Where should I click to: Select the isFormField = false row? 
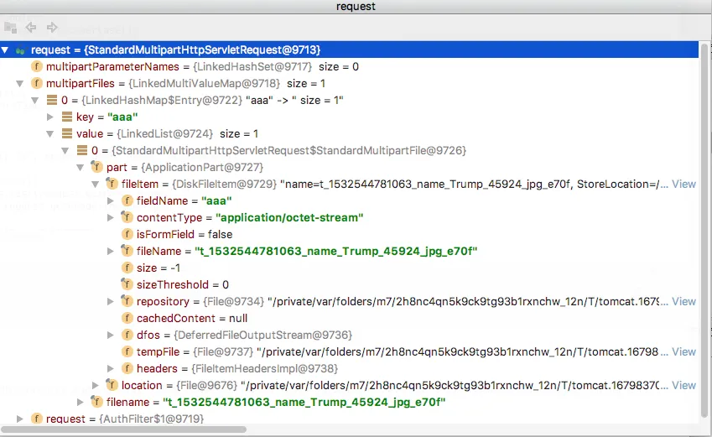pos(184,234)
